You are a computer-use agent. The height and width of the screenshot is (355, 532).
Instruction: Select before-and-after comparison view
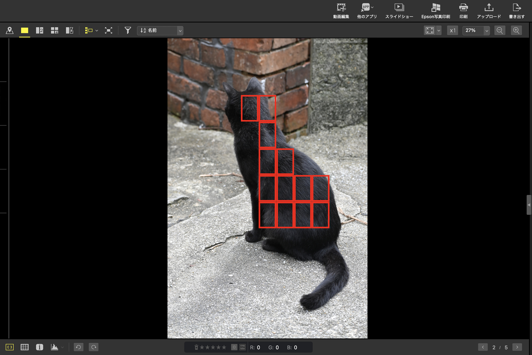pos(69,31)
